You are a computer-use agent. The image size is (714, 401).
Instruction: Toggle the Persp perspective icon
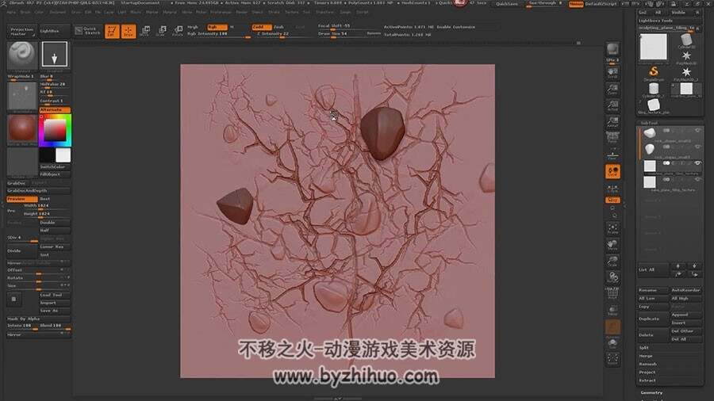[612, 138]
